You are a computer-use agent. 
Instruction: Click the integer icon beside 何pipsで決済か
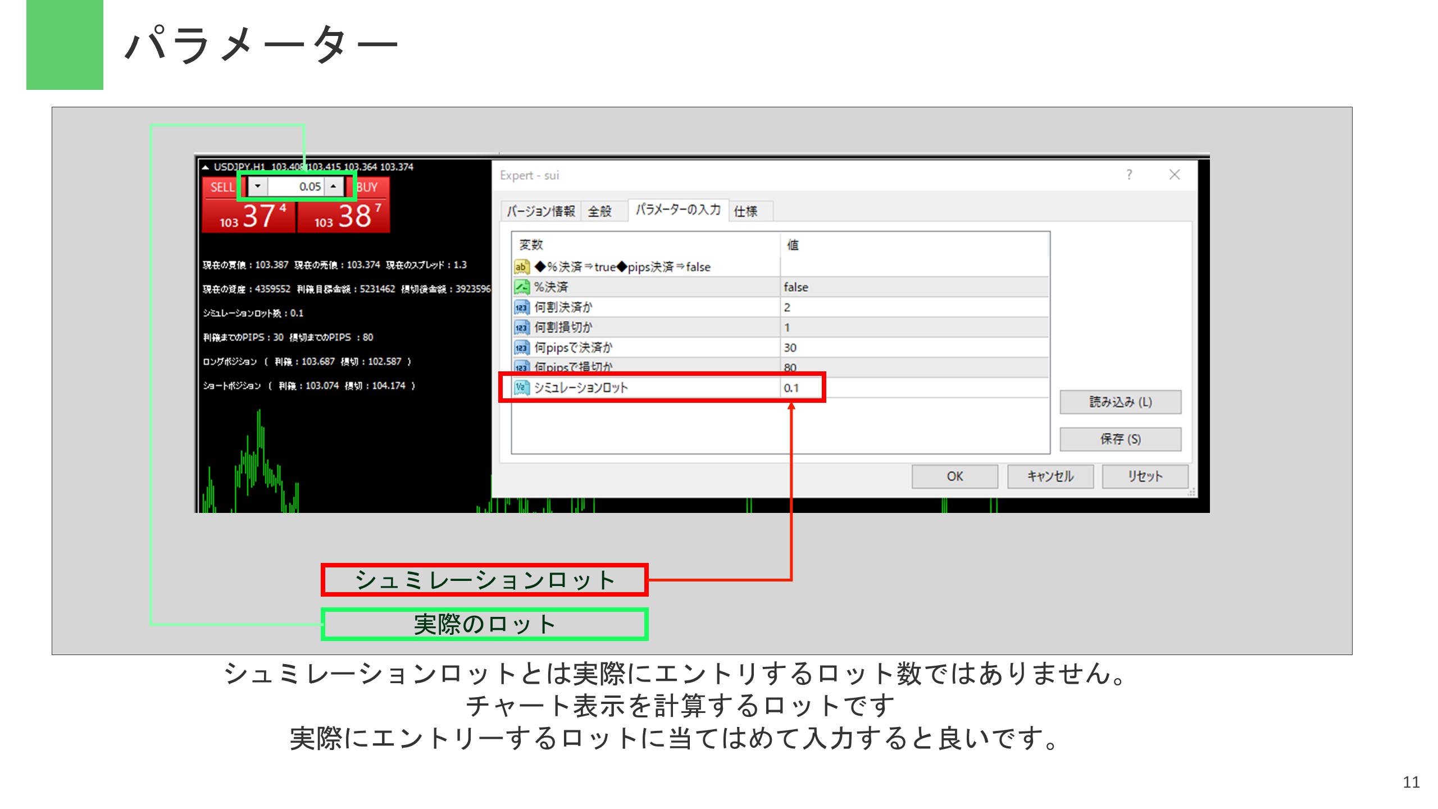point(521,348)
